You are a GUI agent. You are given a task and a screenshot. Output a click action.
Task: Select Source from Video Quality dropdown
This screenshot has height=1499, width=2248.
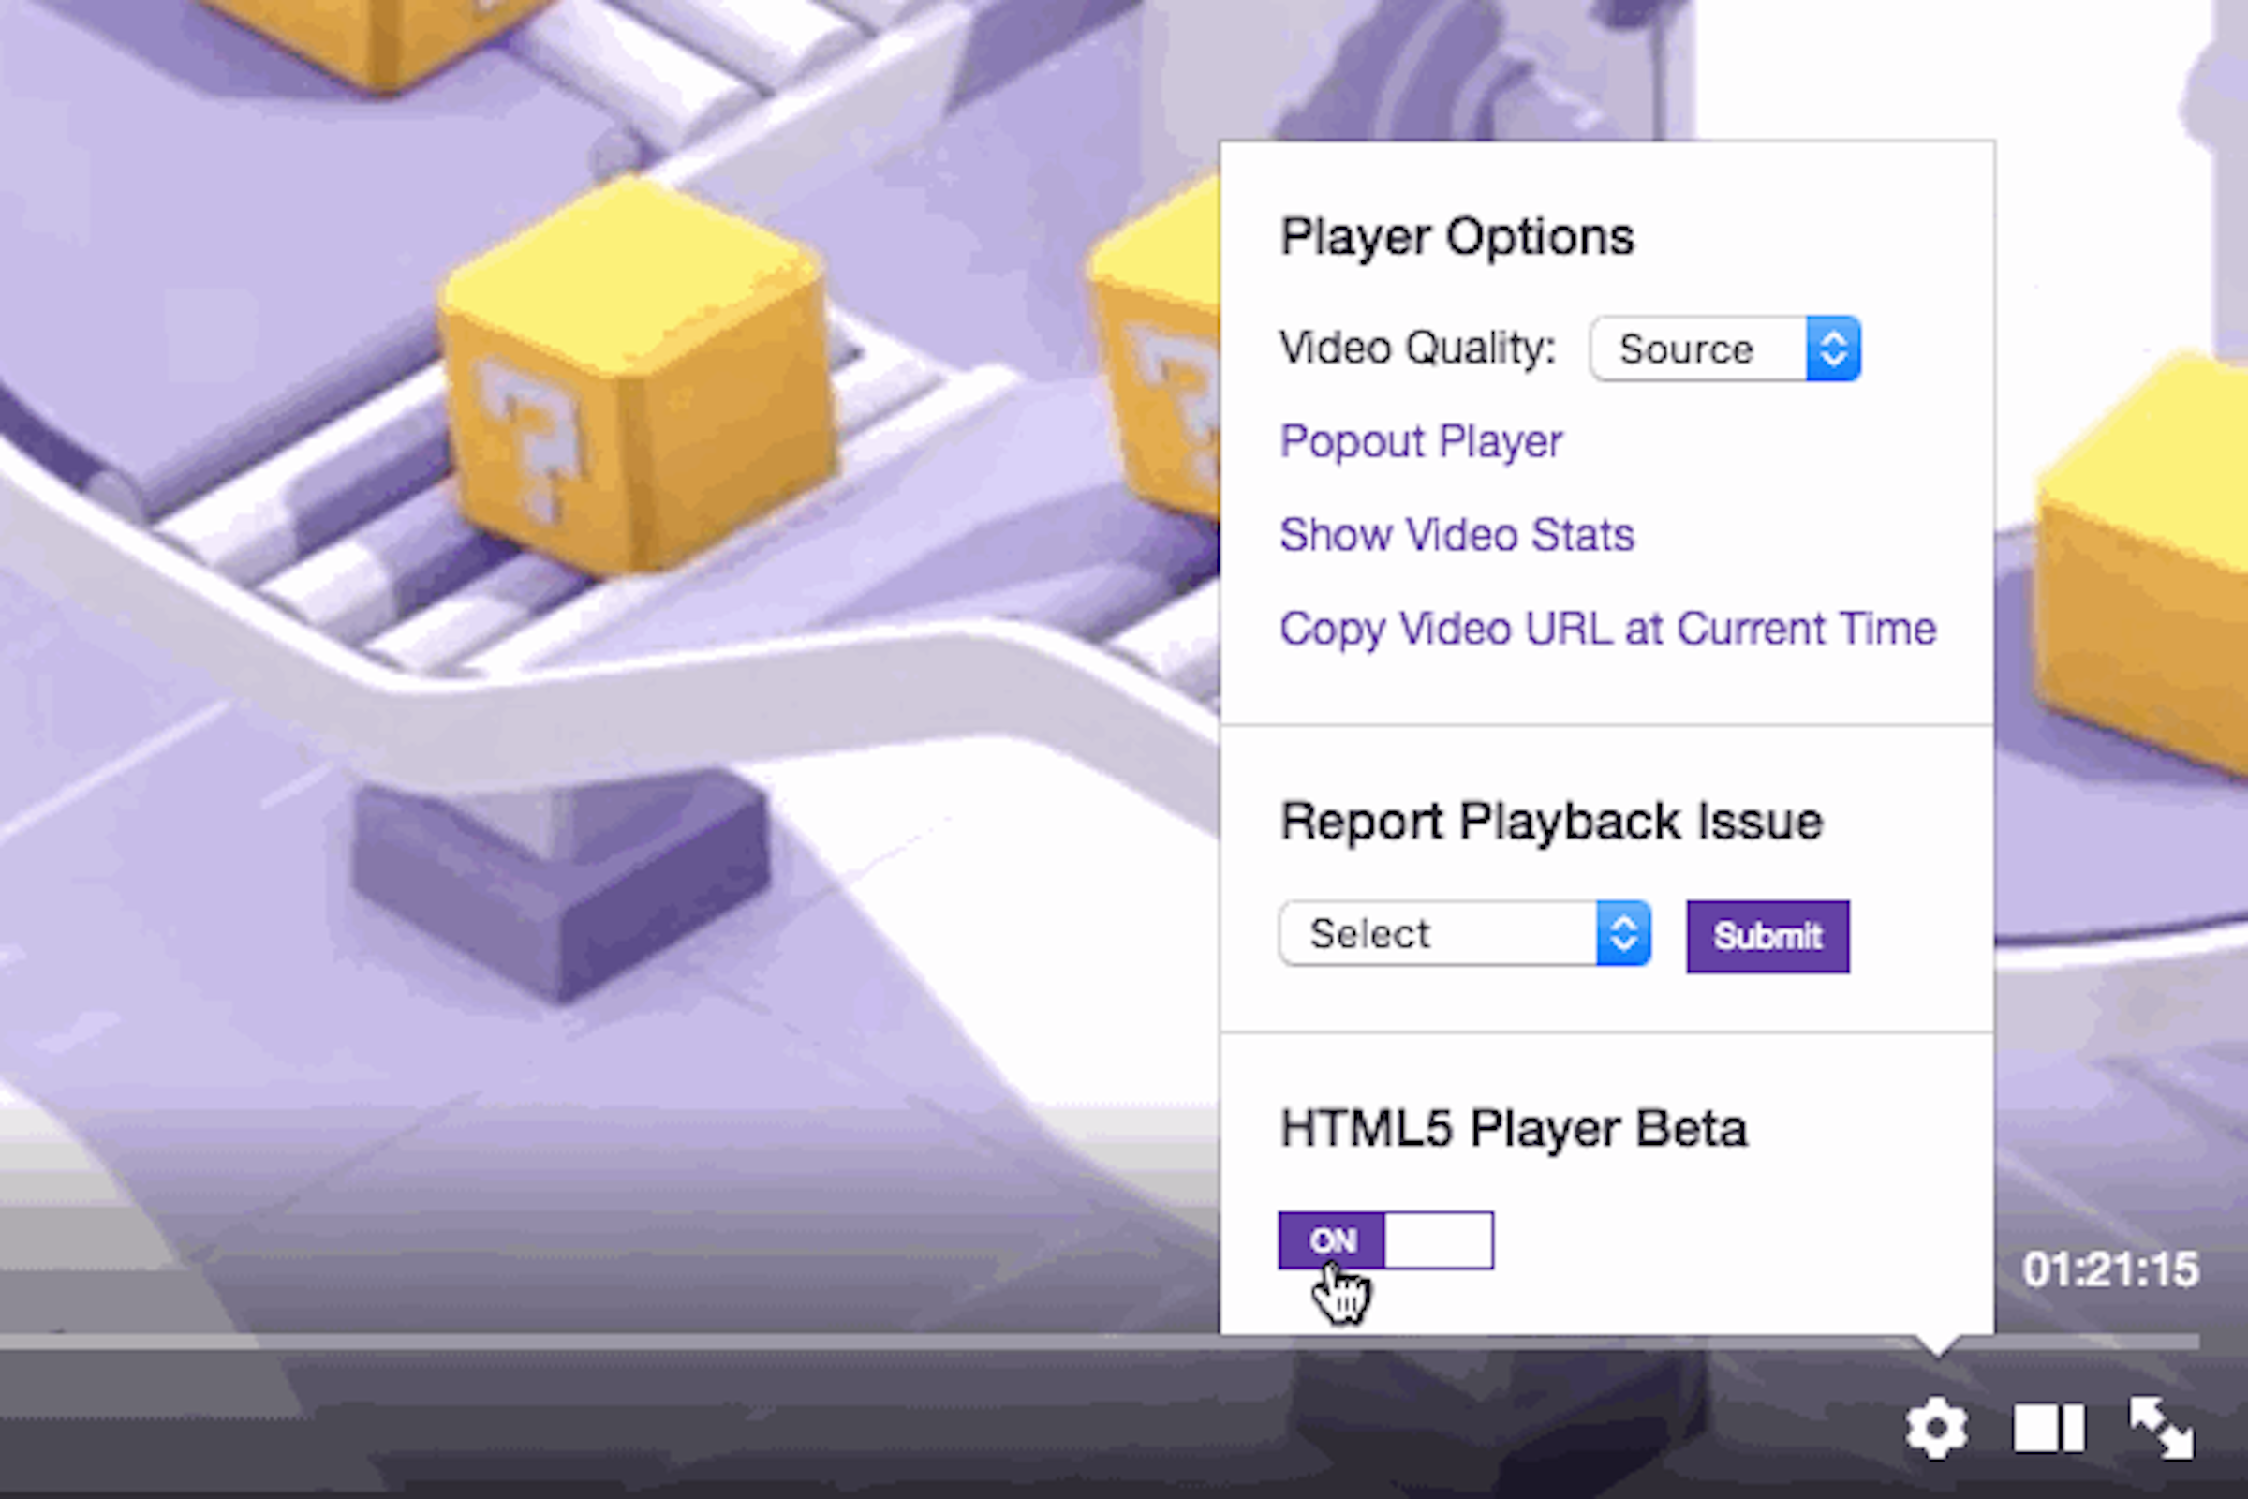pos(1722,348)
